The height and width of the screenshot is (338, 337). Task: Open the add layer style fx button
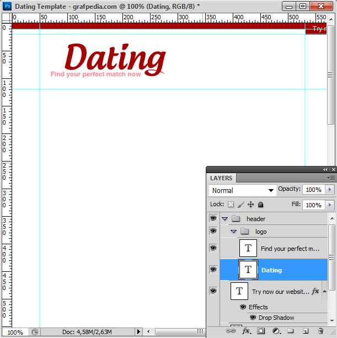pos(246,331)
